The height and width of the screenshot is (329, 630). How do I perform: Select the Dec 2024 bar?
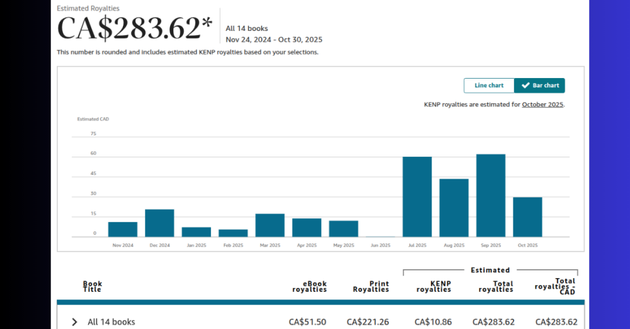pyautogui.click(x=159, y=223)
